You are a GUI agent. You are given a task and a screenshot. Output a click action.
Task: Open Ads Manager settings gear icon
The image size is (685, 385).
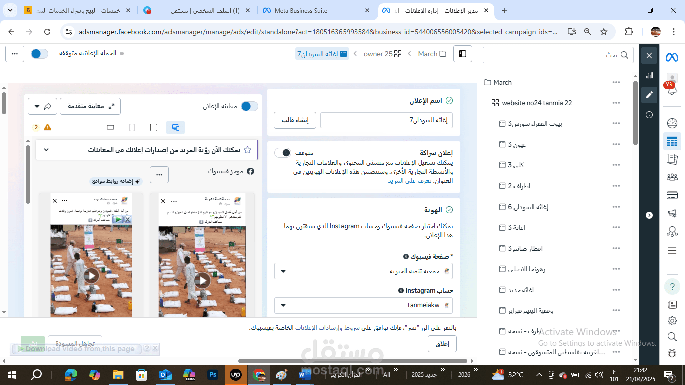672,321
